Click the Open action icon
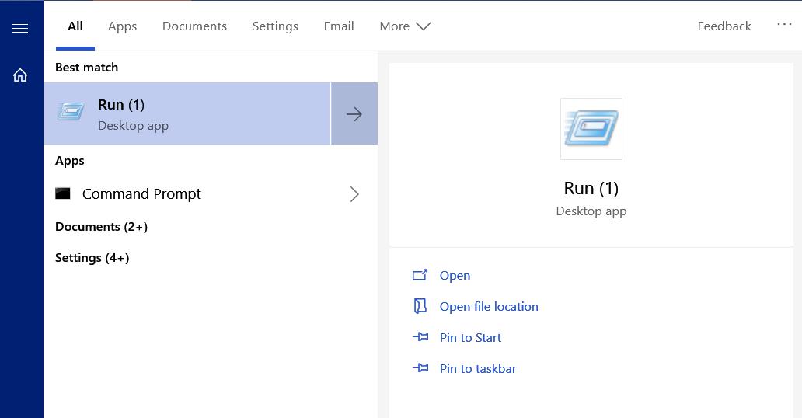The image size is (802, 418). tap(420, 275)
